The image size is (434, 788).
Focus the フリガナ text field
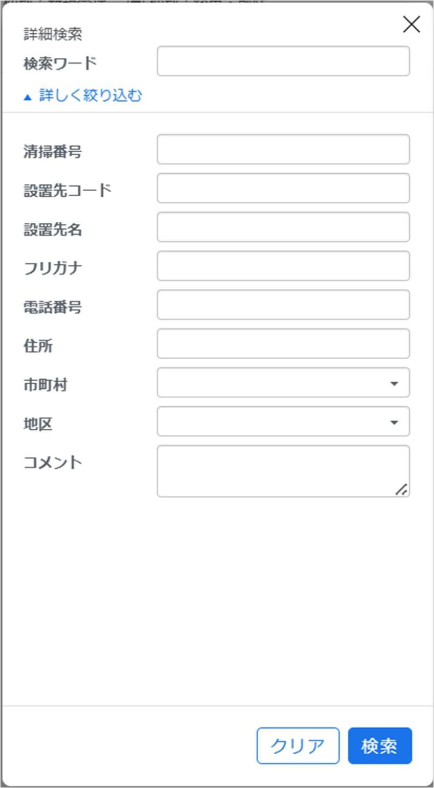point(283,266)
